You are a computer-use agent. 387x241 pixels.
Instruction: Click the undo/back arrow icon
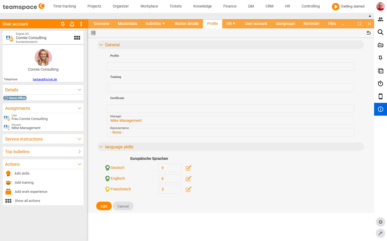[x=368, y=33]
